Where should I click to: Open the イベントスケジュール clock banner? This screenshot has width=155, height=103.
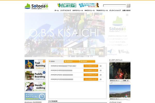coord(35,96)
